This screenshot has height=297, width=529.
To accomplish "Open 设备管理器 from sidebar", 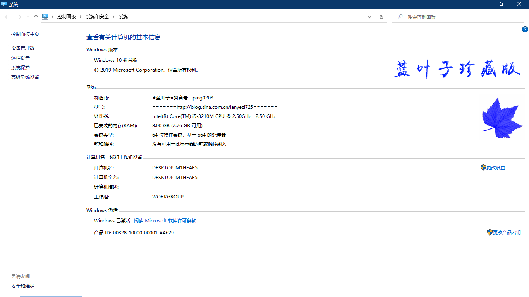I will click(x=23, y=48).
